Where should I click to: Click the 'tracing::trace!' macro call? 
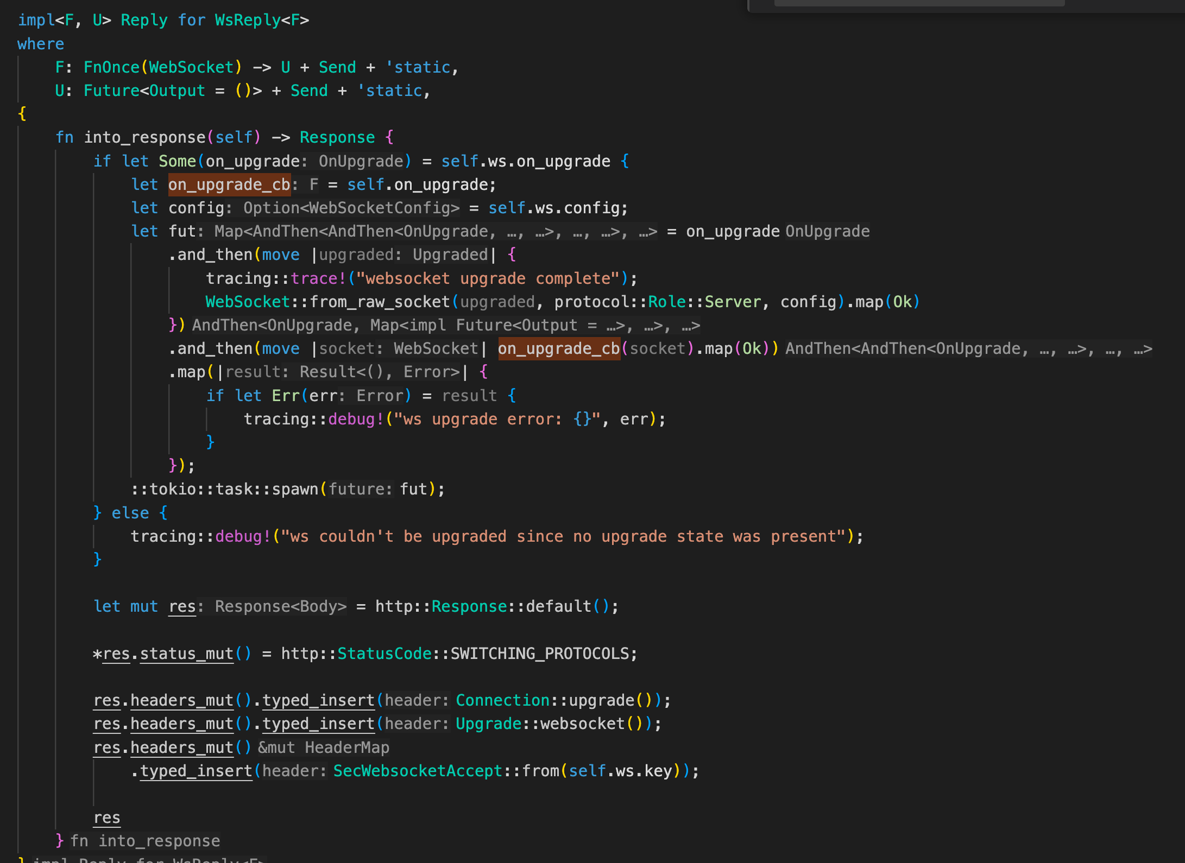276,279
